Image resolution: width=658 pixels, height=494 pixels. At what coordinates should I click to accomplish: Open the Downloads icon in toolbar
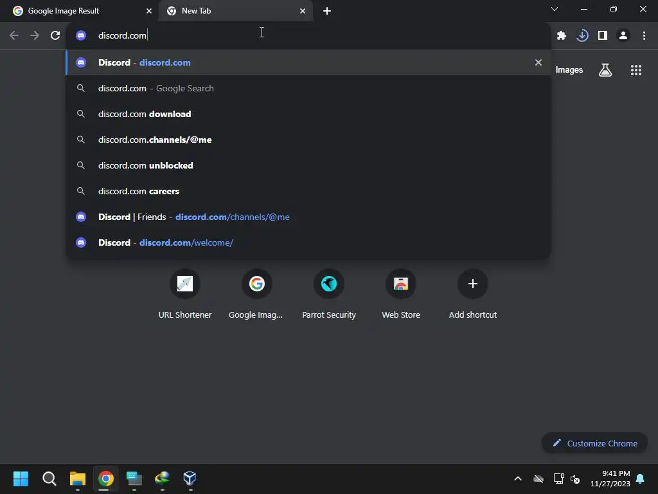click(x=582, y=36)
